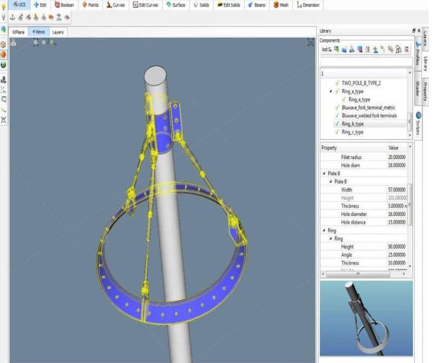Click the lock icon in viewport corner

coord(14,42)
